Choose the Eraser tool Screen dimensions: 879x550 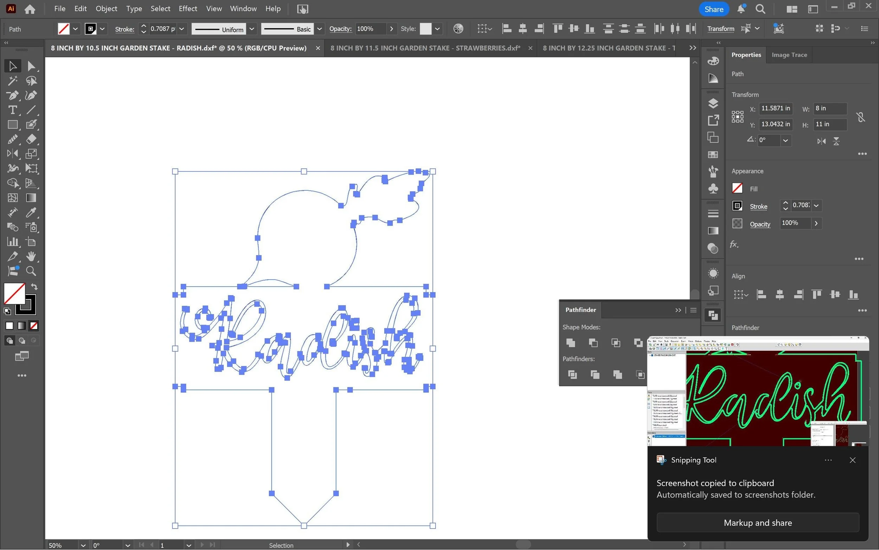[31, 139]
